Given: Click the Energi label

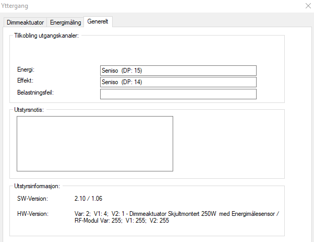Looking at the screenshot, I should (x=26, y=70).
